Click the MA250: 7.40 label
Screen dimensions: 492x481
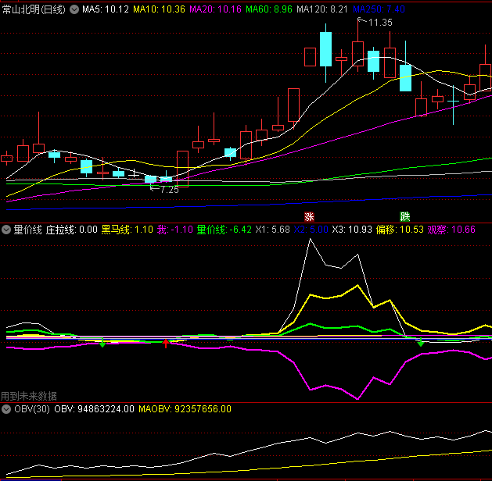tap(379, 9)
